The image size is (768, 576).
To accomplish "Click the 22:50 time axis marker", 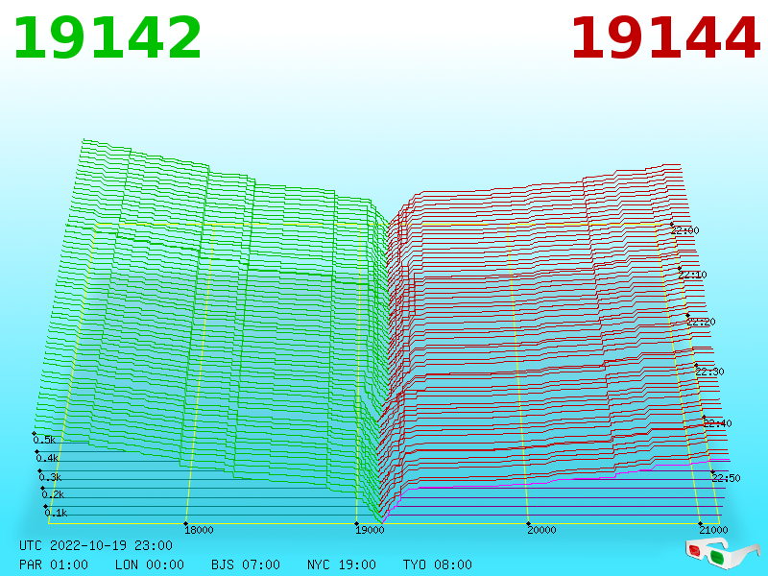I will click(x=727, y=478).
